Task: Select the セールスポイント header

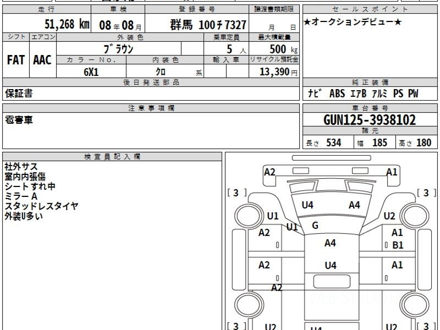Action: tap(370, 10)
